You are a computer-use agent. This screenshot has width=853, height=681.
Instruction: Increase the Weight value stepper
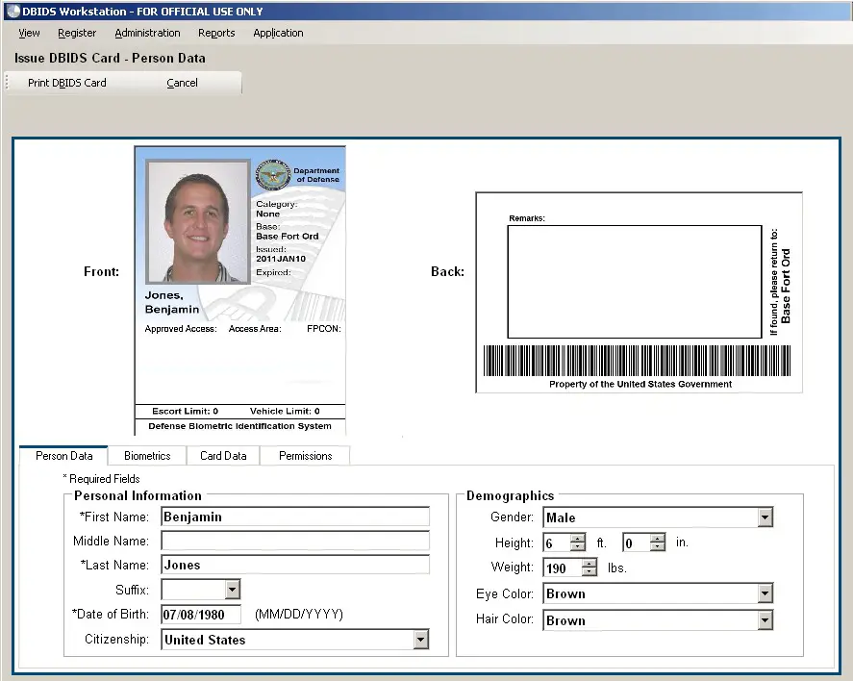point(589,564)
